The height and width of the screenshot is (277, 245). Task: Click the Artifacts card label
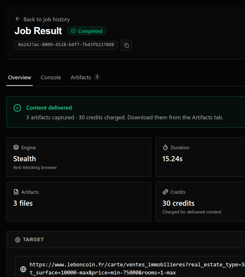[x=30, y=192]
